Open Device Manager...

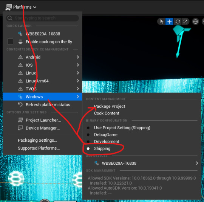[x=42, y=128]
